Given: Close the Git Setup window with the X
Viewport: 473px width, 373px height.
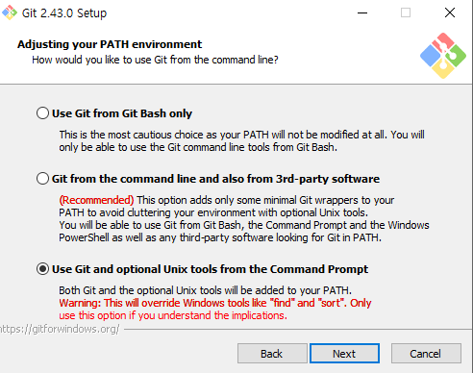Looking at the screenshot, I should pos(450,12).
